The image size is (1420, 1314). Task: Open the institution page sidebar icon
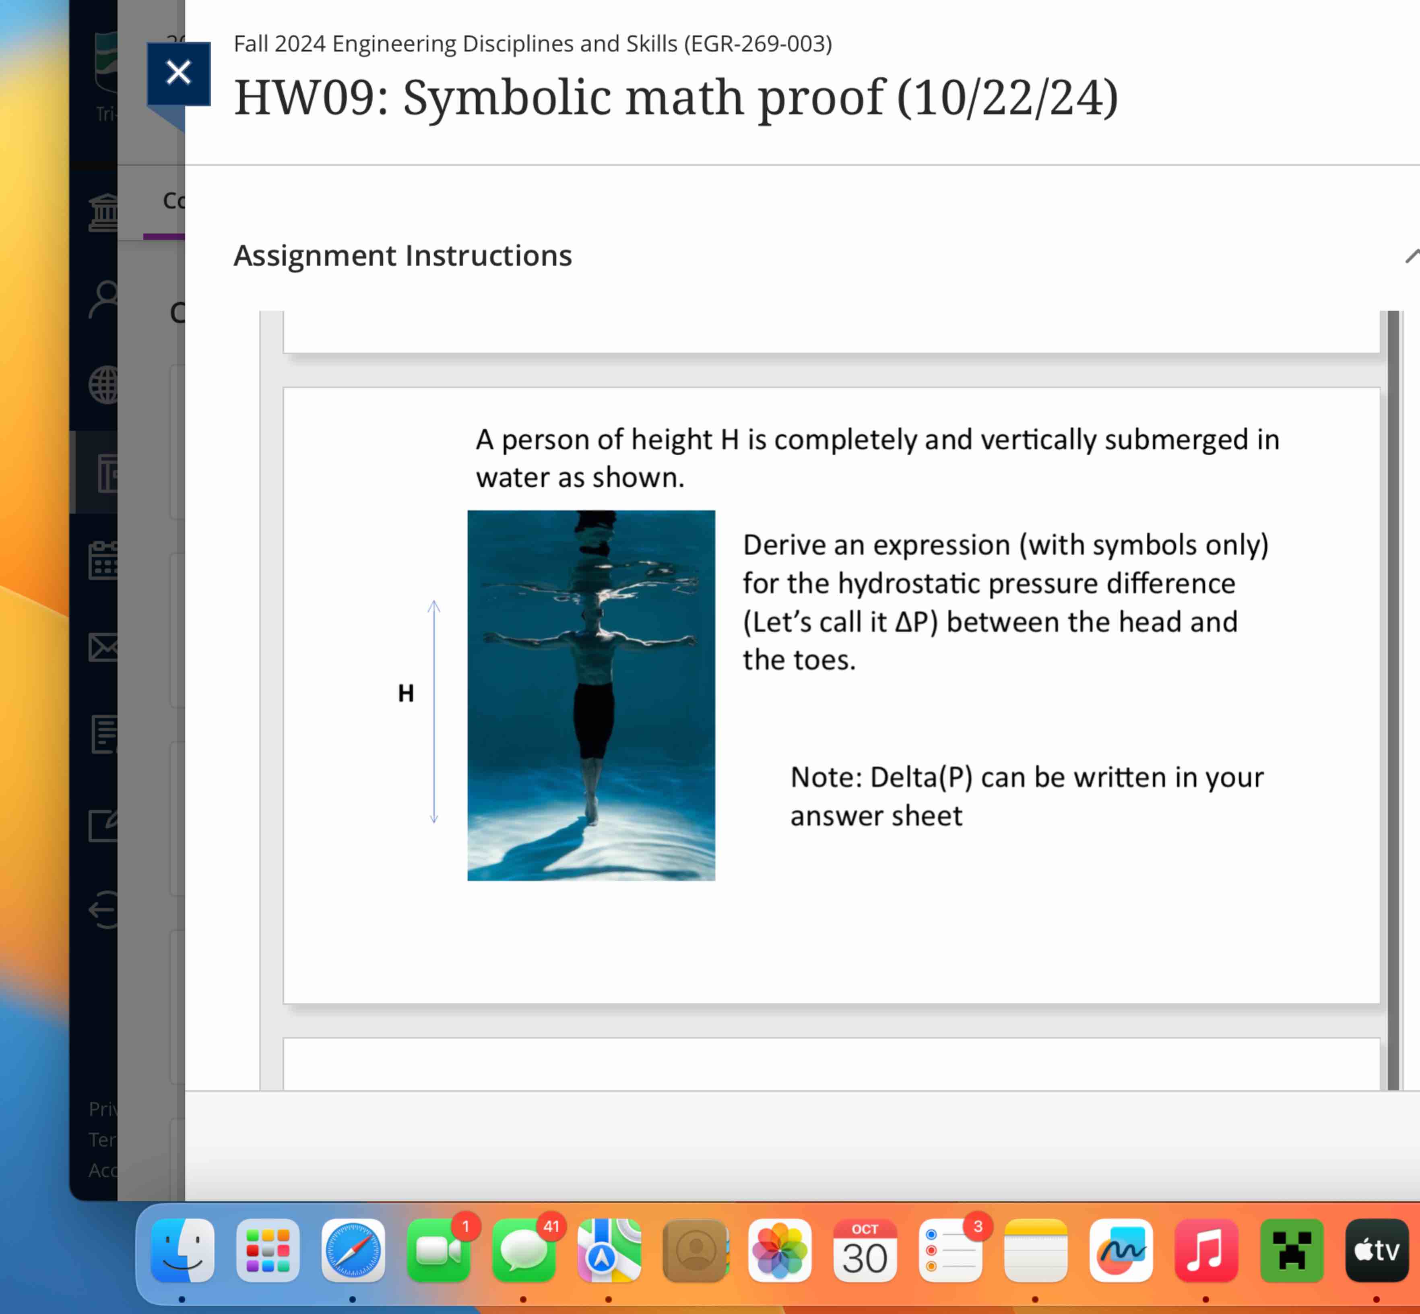[104, 212]
